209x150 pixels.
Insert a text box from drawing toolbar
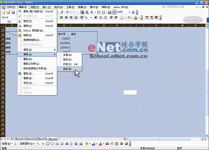pos(57,144)
